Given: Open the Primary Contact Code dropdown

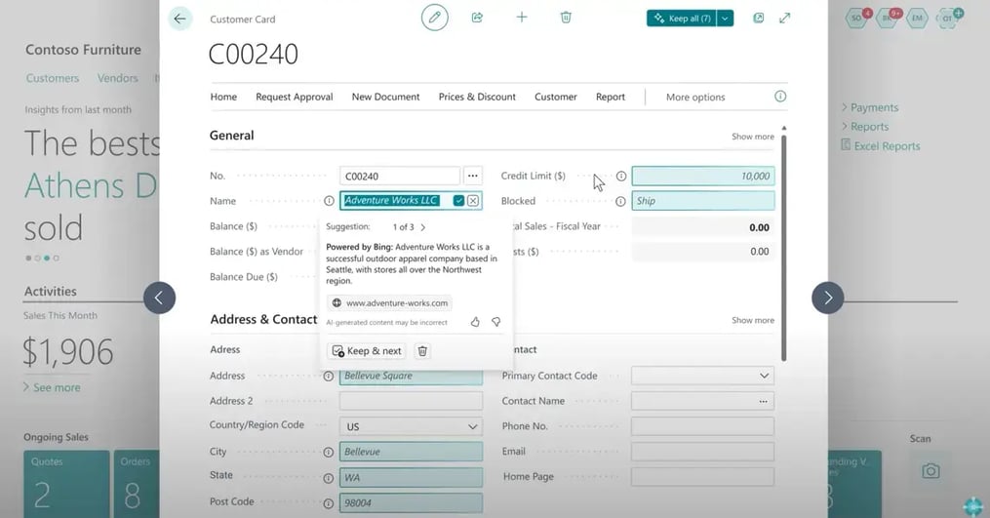Looking at the screenshot, I should [x=764, y=376].
